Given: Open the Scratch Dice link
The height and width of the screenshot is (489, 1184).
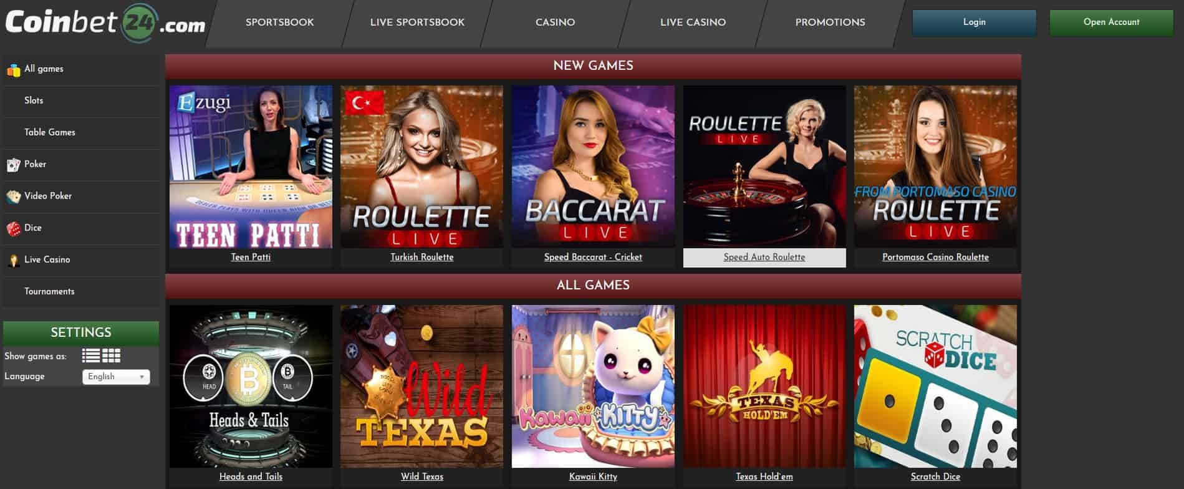Looking at the screenshot, I should coord(935,477).
